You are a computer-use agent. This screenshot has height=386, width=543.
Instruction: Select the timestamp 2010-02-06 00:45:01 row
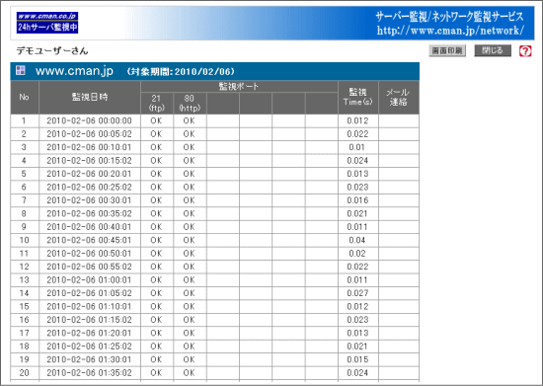(214, 240)
